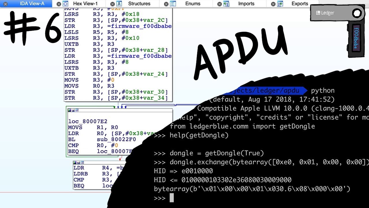Click loc_80007 target in the BEQ line

pos(114,152)
